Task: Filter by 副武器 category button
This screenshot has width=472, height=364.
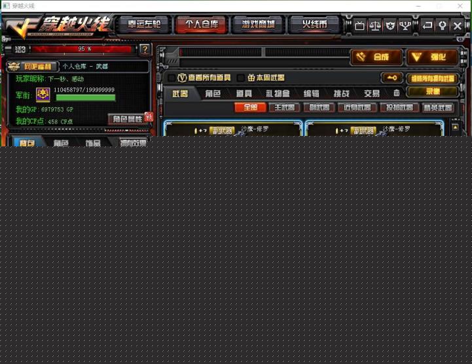Action: pyautogui.click(x=319, y=107)
